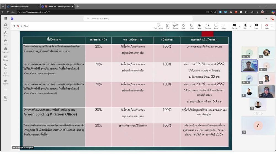Image resolution: width=276 pixels, height=155 pixels.
Task: Open the Apps icon in meeting toolbar
Action: click(x=216, y=26)
